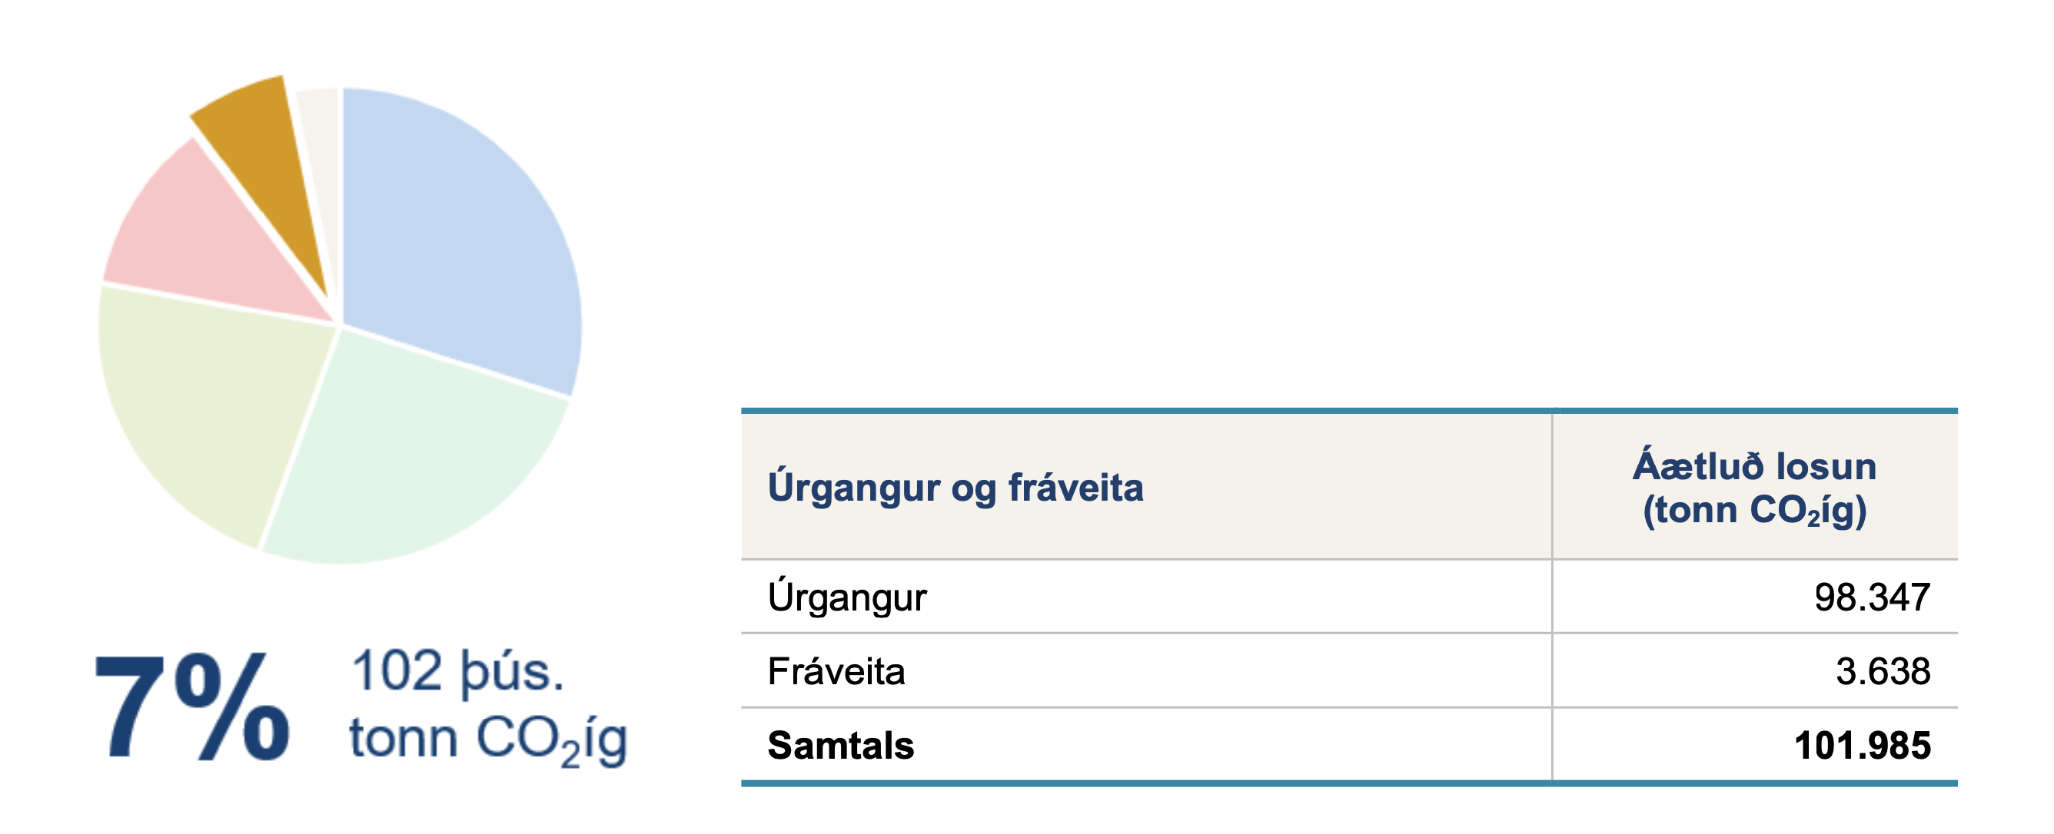Image resolution: width=2054 pixels, height=834 pixels.
Task: Select the 'Samtals' total row label
Action: (840, 746)
